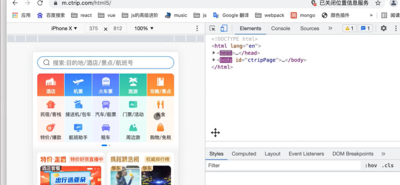
Task: Open the reading list button
Action: (x=390, y=15)
